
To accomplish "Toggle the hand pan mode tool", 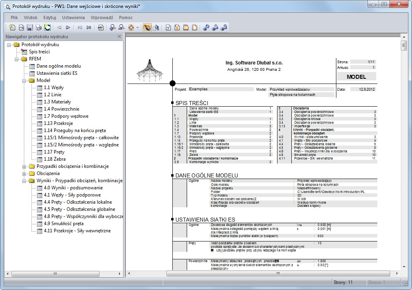I will click(x=147, y=27).
